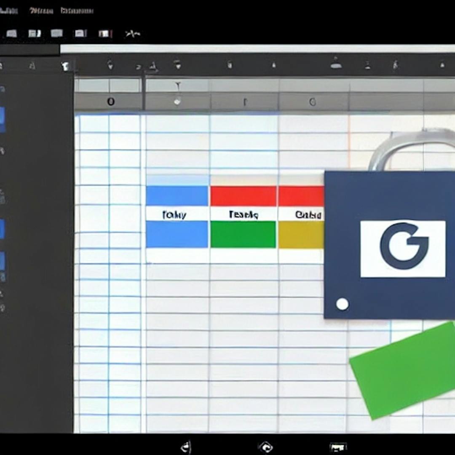Open the third menu in the dark menu bar
The width and height of the screenshot is (455, 455).
76,11
